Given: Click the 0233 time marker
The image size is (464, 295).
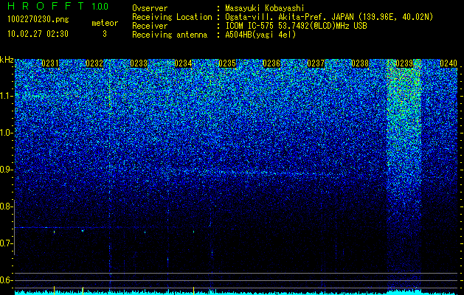Looking at the screenshot, I should tap(139, 63).
